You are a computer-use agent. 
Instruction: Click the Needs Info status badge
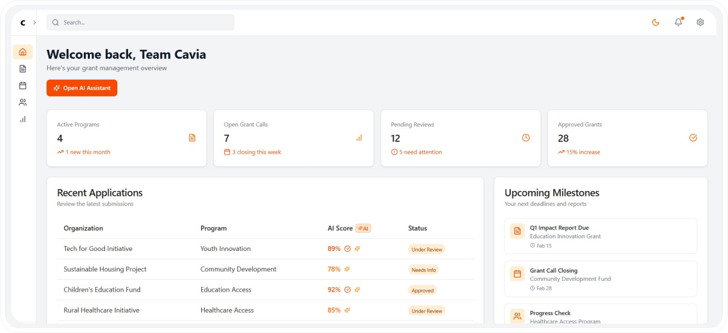pos(423,270)
